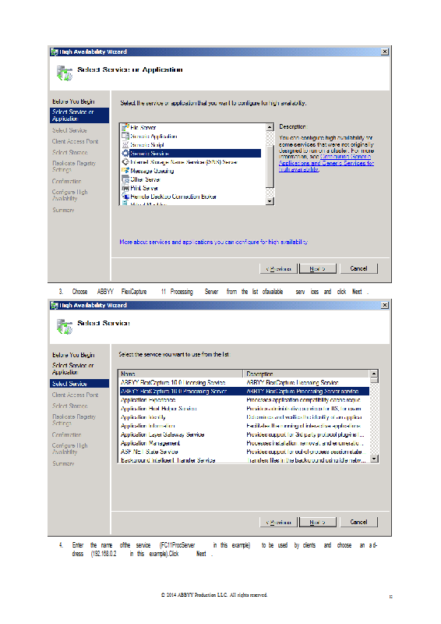Select the Generic Service gear icon

pos(125,153)
